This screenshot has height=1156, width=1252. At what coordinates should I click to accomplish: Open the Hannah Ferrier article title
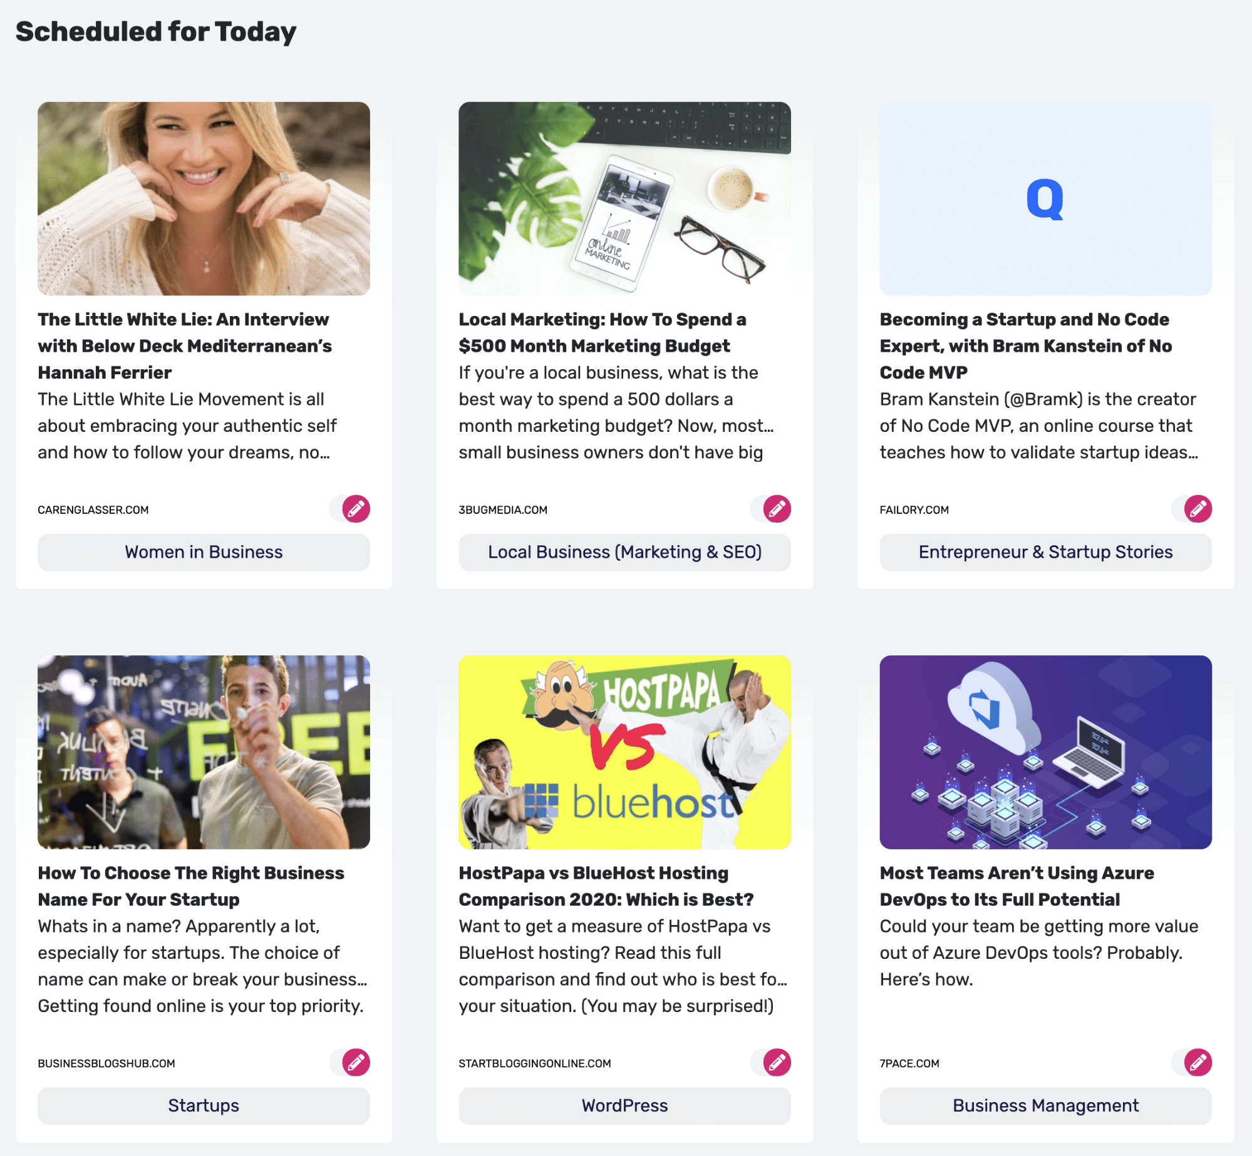tap(184, 346)
